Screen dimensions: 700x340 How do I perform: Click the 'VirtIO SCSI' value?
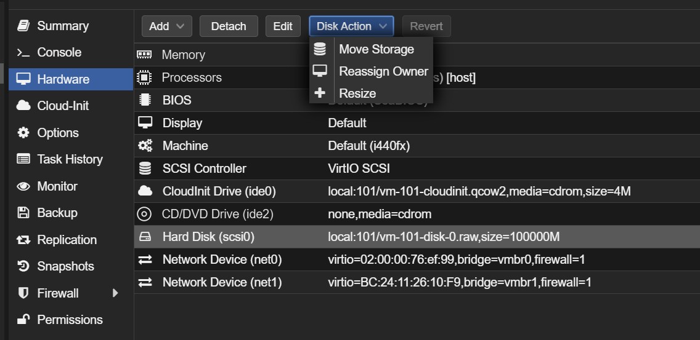(359, 168)
